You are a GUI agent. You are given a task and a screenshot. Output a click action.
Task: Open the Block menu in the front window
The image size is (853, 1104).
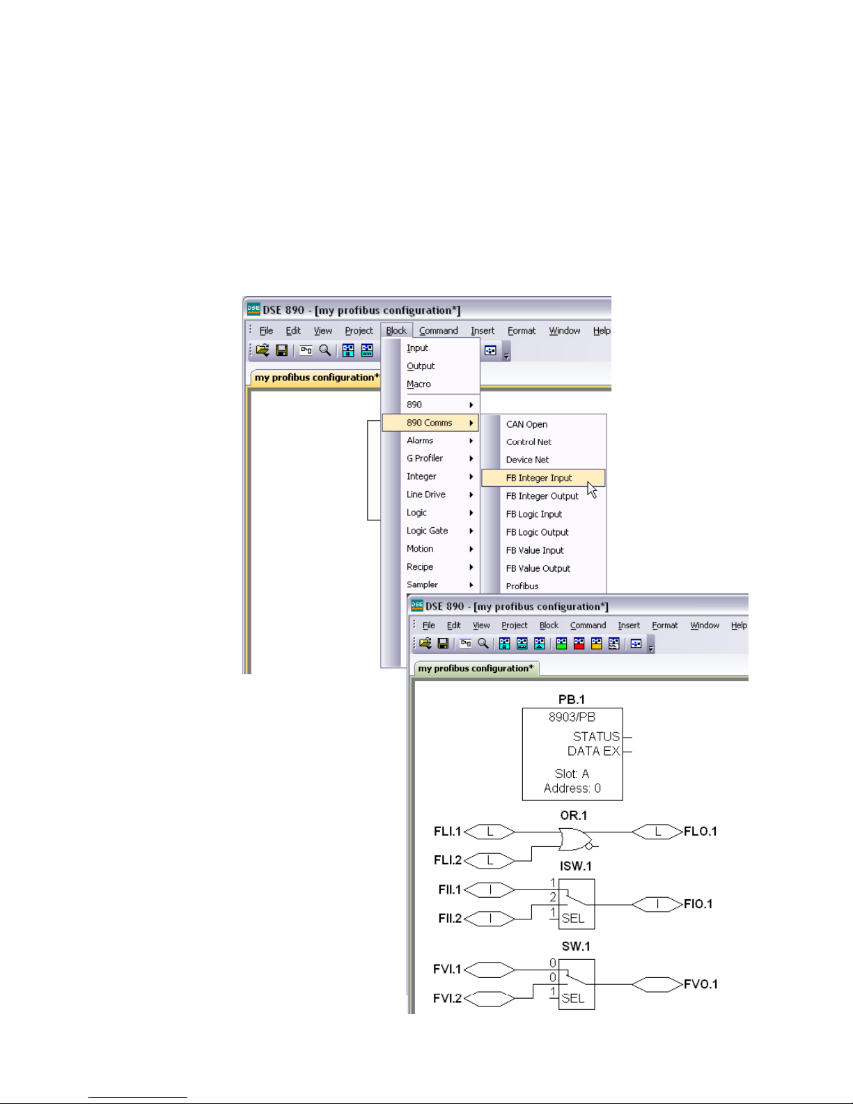[549, 625]
